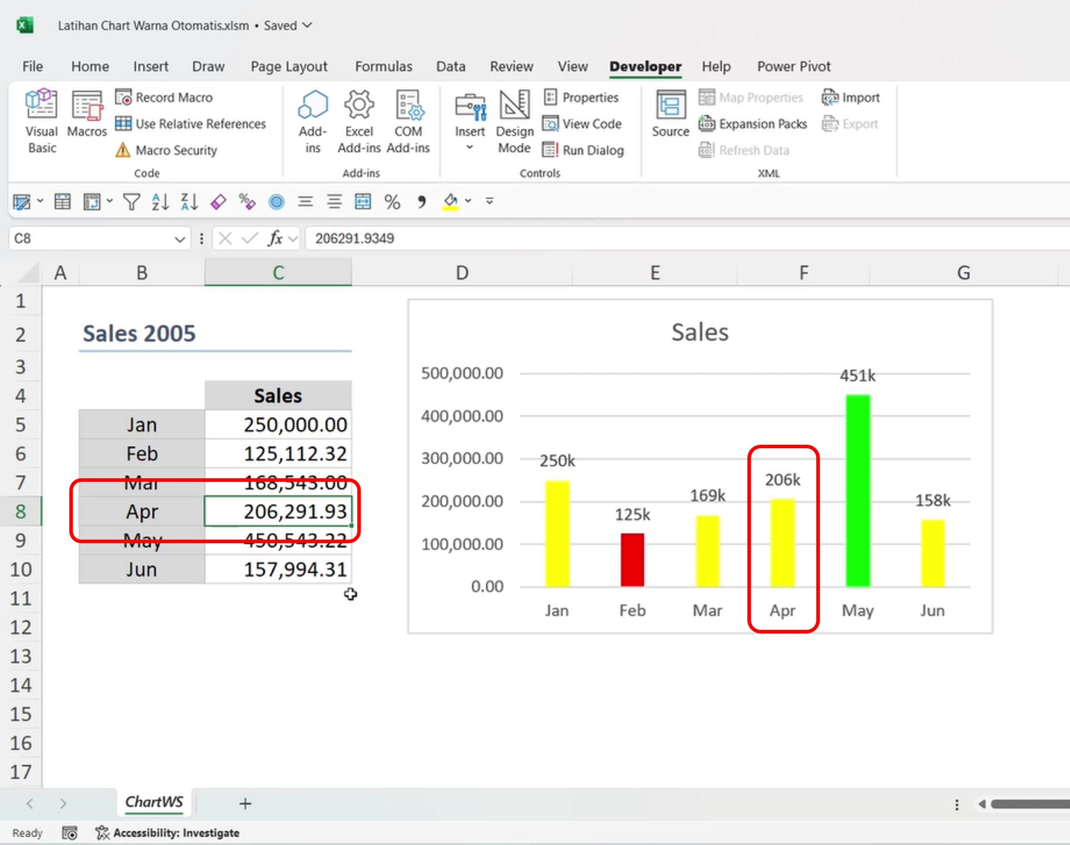The width and height of the screenshot is (1070, 845).
Task: Switch to the Formulas tab
Action: click(383, 66)
